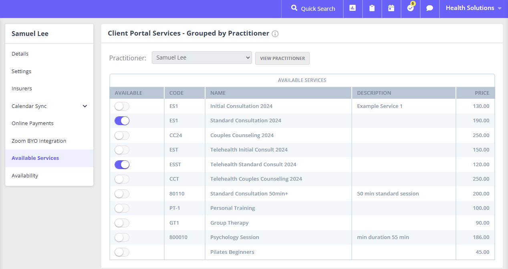Enable the Group Therapy service toggle
This screenshot has width=508, height=269.
122,223
